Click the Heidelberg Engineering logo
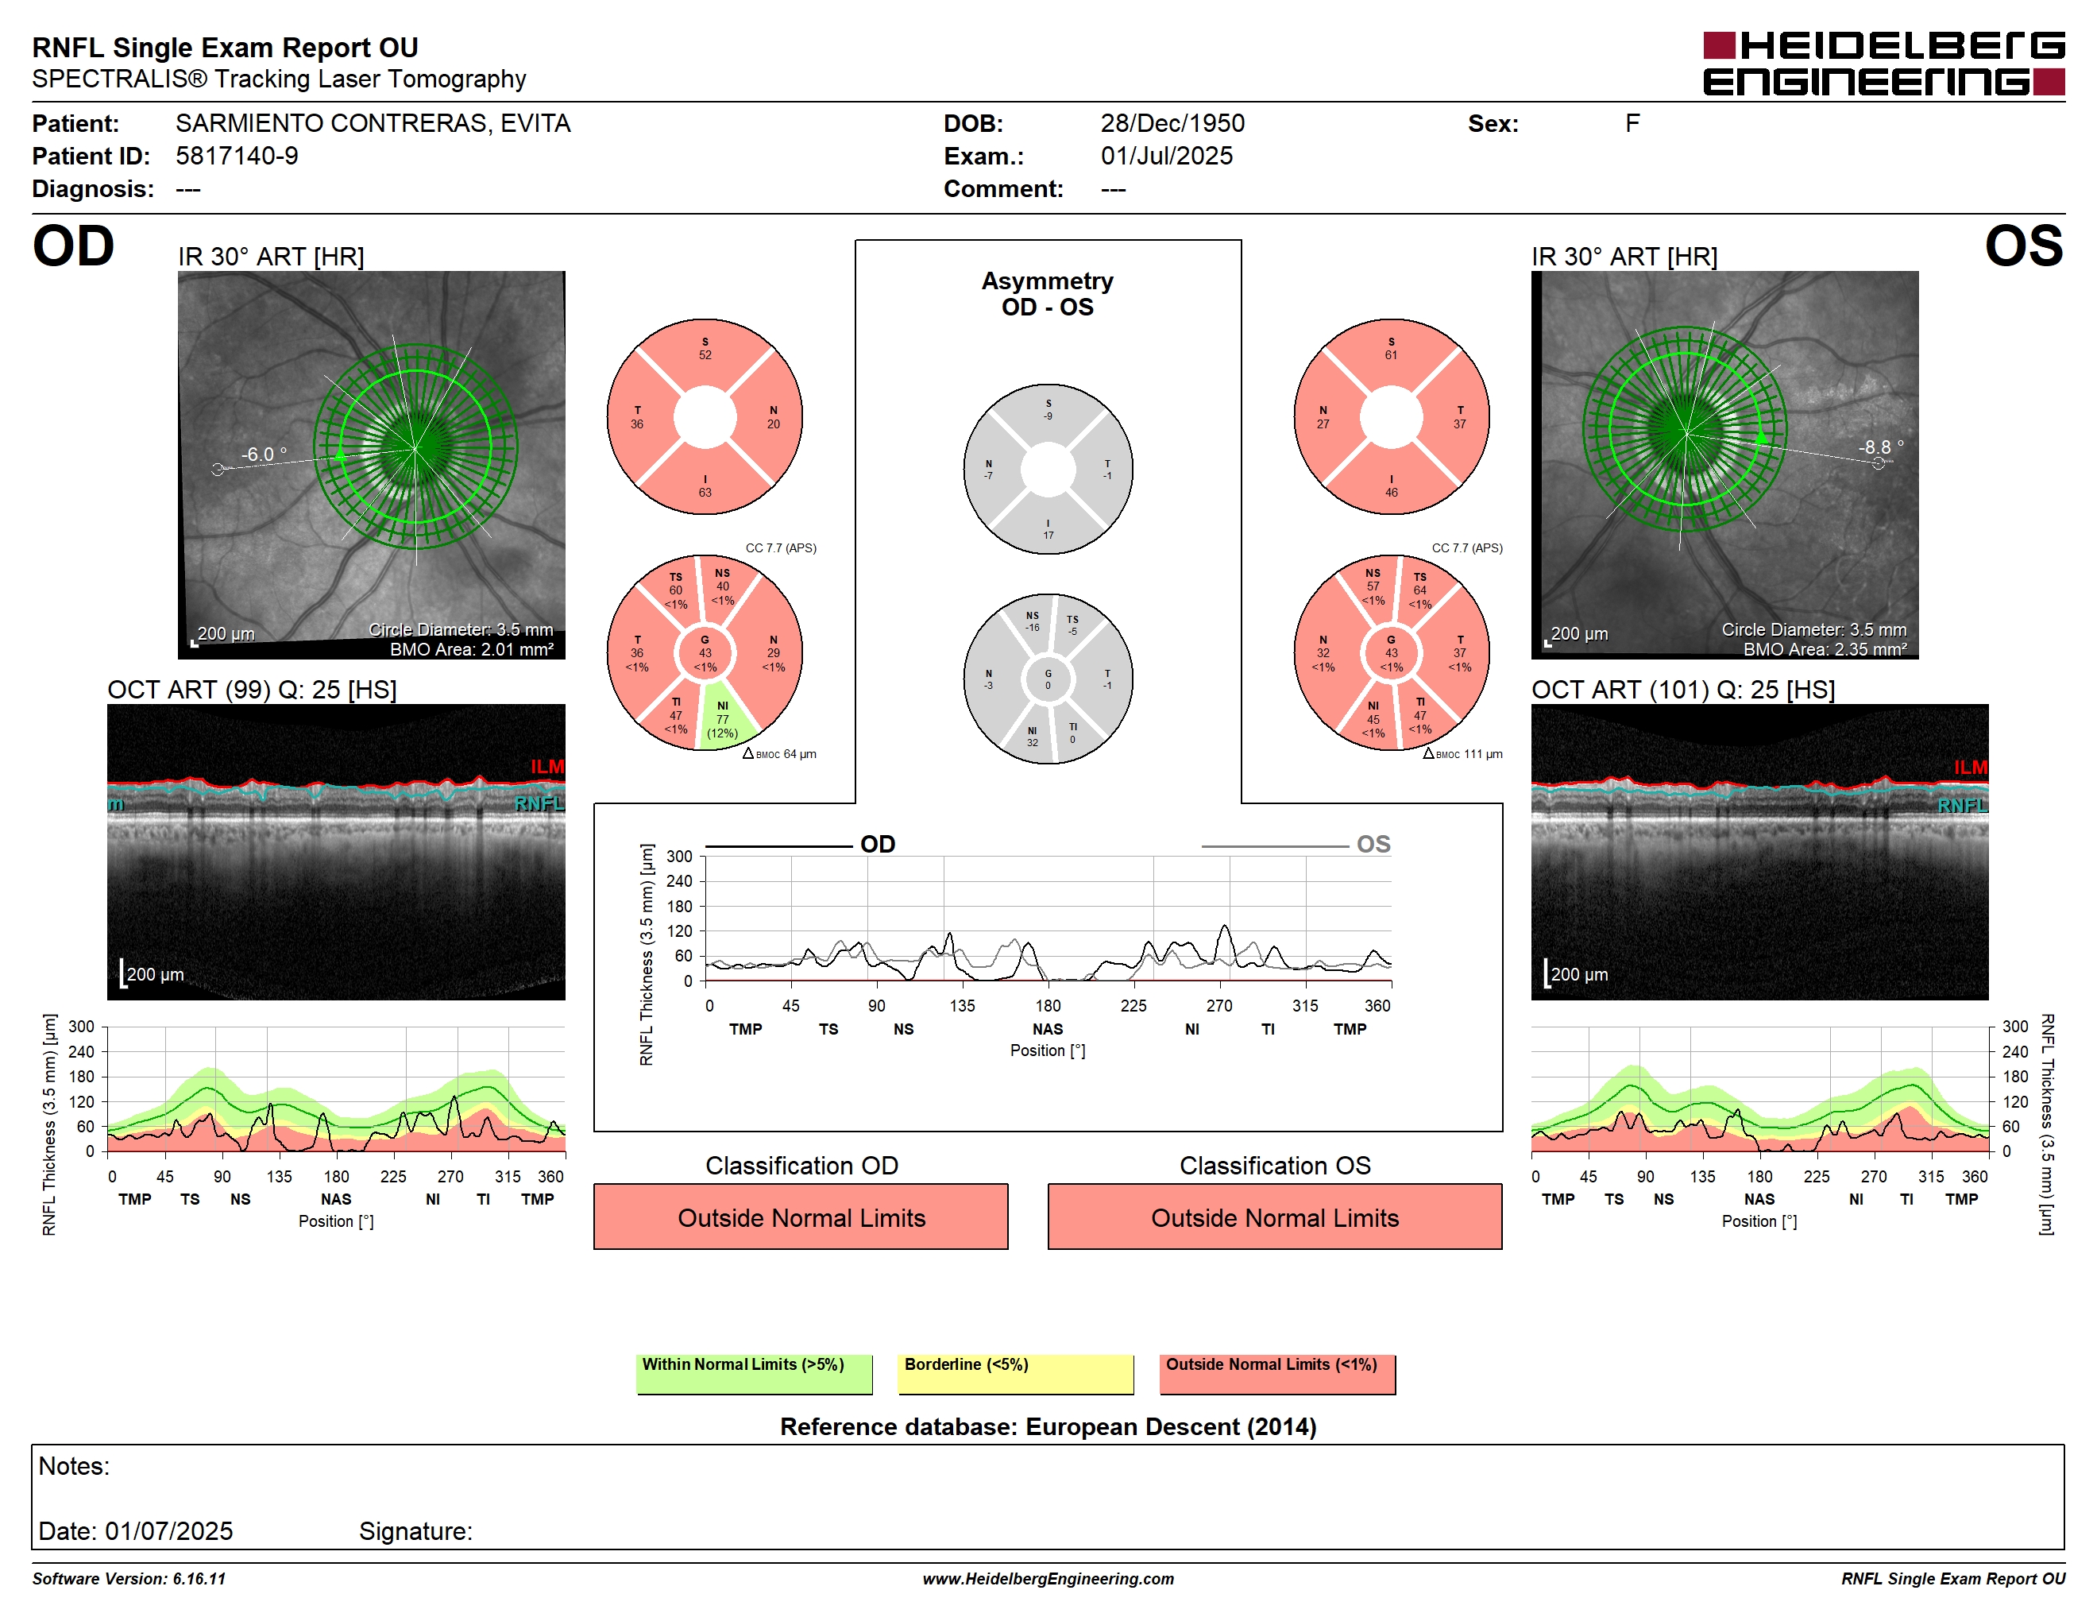2097x1621 pixels. pos(1883,64)
